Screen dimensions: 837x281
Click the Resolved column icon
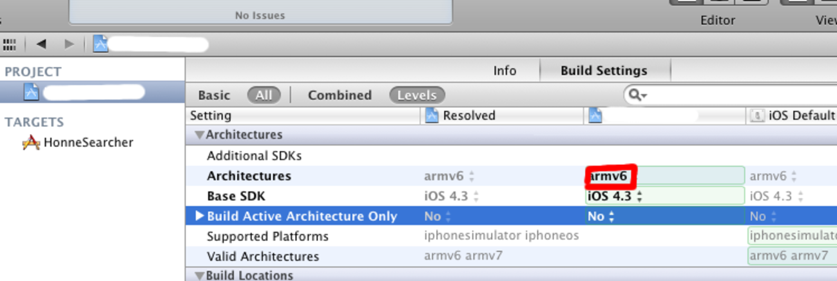click(432, 116)
